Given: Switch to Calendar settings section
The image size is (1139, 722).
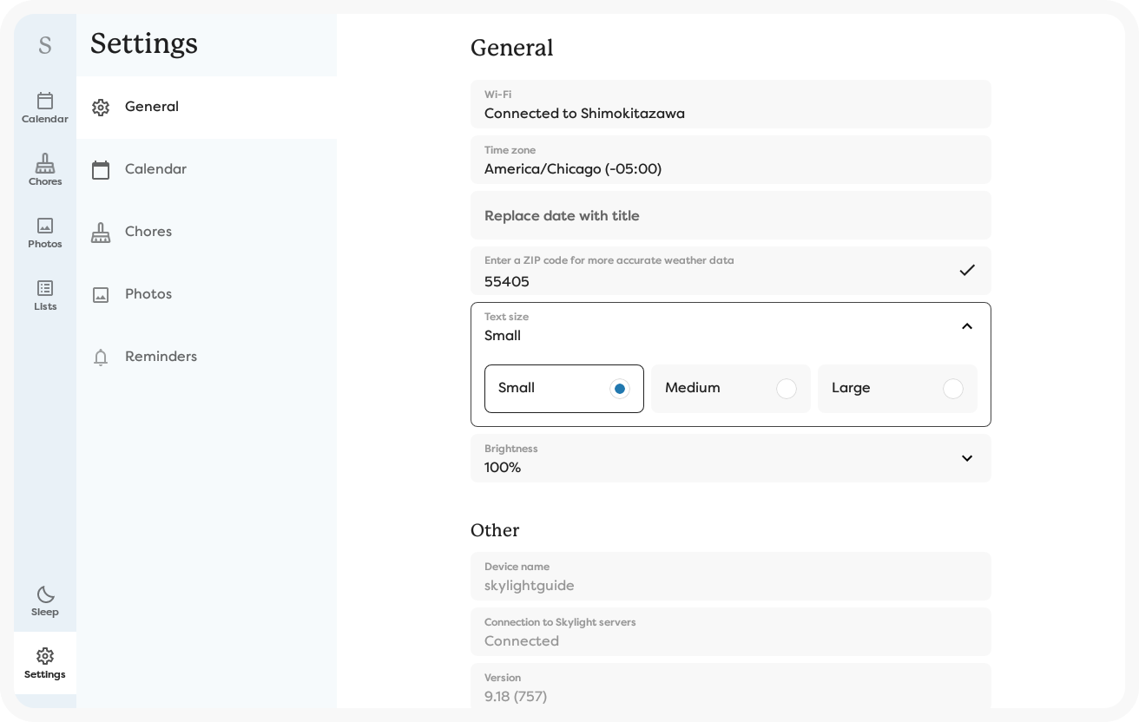Looking at the screenshot, I should [x=155, y=169].
